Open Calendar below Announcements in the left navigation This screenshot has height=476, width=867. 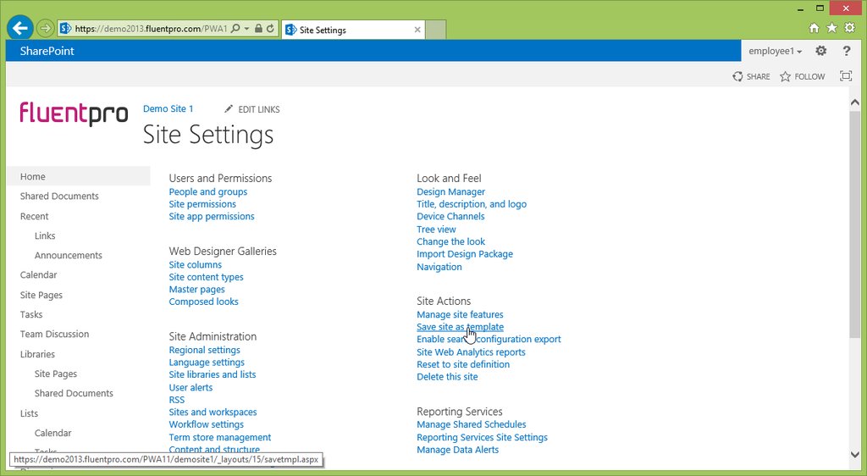click(38, 274)
